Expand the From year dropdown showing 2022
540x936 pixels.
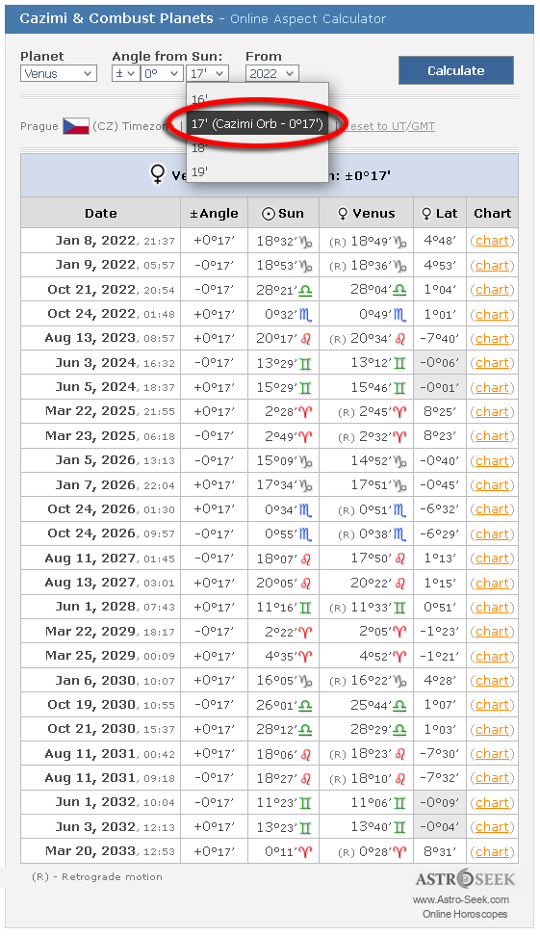tap(272, 73)
